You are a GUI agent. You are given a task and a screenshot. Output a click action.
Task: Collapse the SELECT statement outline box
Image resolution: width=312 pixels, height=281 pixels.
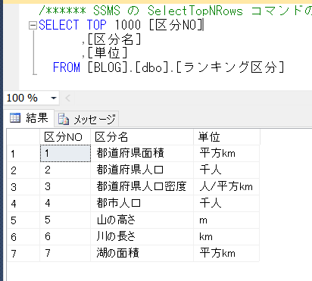tap(33, 25)
